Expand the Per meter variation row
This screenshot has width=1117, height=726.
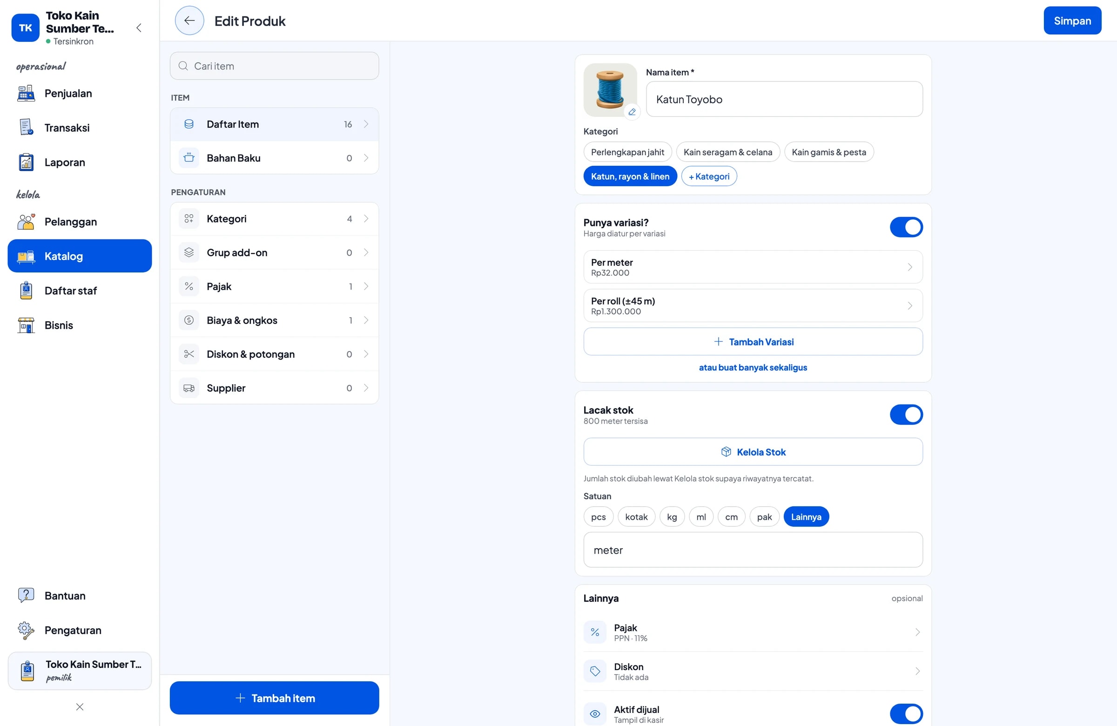(753, 267)
